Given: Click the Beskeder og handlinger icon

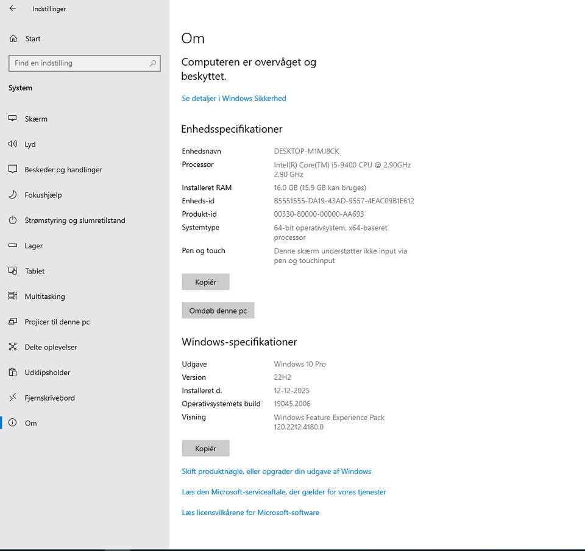Looking at the screenshot, I should pyautogui.click(x=13, y=169).
